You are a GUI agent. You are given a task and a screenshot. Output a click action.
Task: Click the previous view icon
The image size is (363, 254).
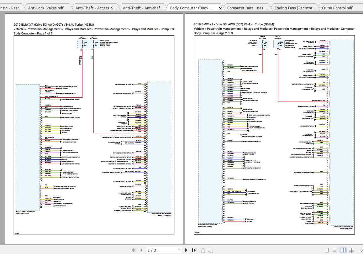click(x=202, y=250)
